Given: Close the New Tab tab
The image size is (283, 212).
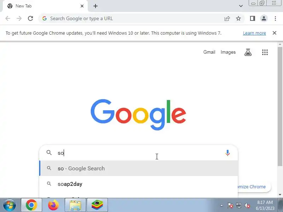Looking at the screenshot, I should point(82,6).
